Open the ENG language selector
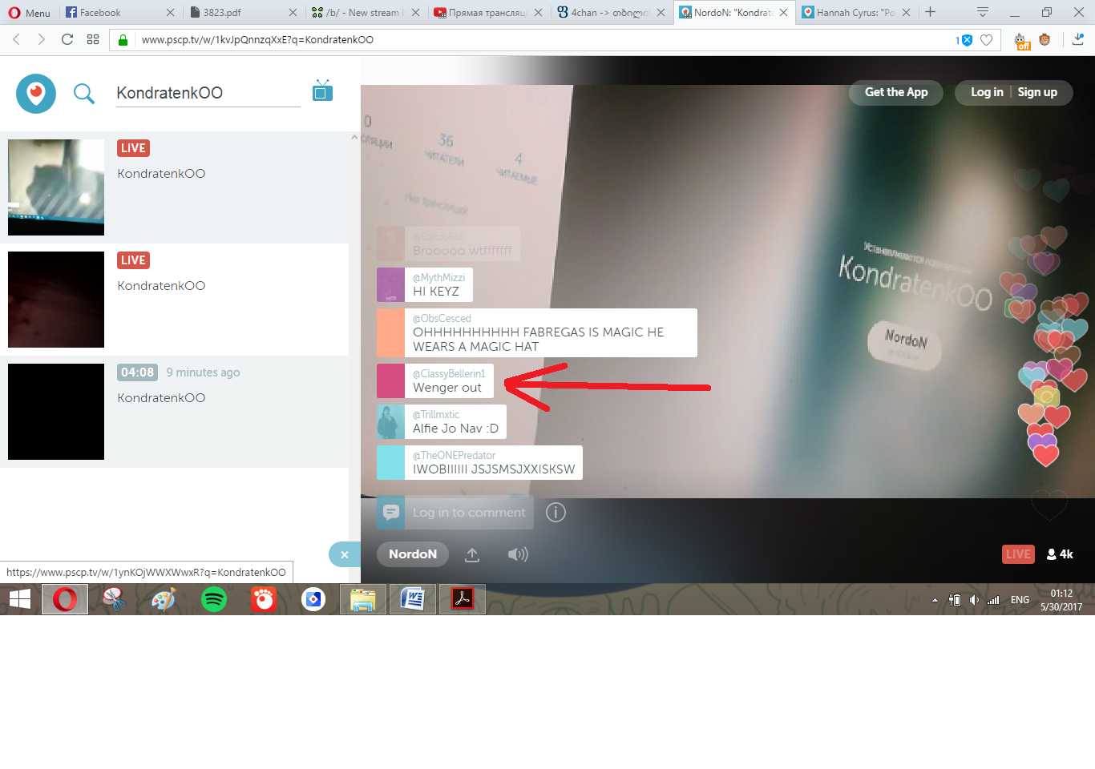Viewport: 1095px width, 769px height. (x=1020, y=600)
